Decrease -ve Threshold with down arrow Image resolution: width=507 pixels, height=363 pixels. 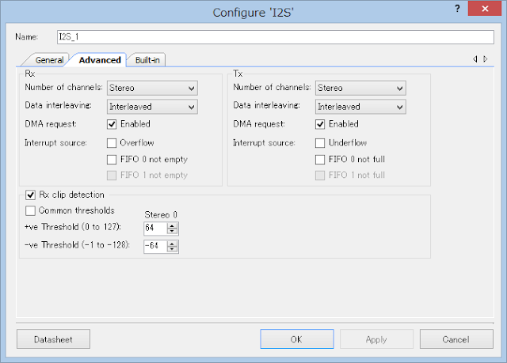[x=173, y=249]
